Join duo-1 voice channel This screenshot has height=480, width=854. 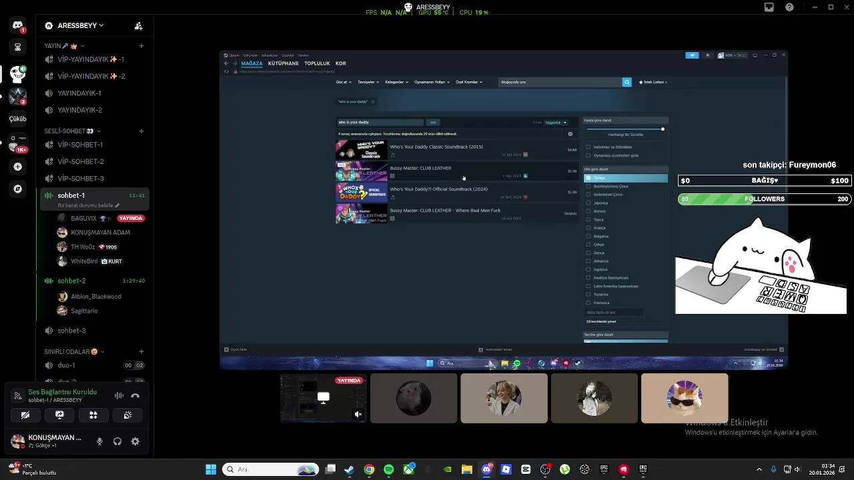93,365
